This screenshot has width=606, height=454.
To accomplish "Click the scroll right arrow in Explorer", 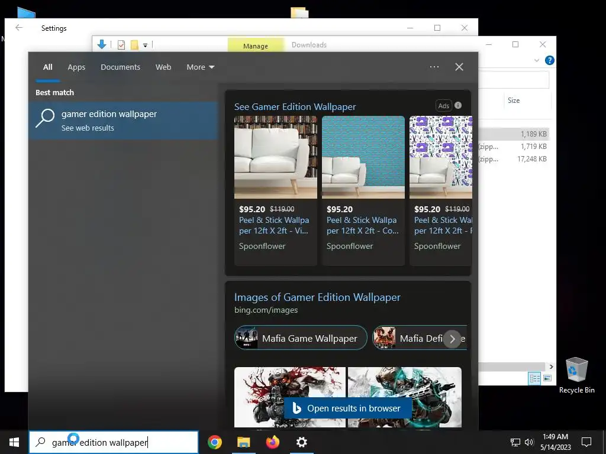I will (552, 367).
